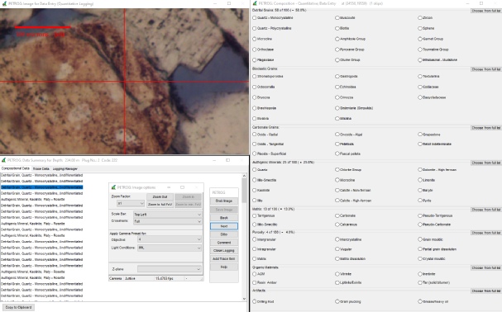This screenshot has height=312, width=502.
Task: Click the Ditto button
Action: click(224, 234)
